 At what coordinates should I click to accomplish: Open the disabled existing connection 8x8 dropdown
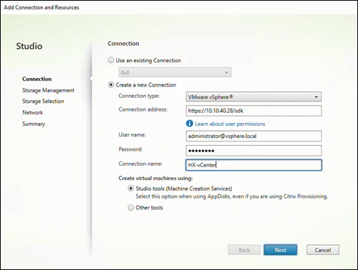[175, 72]
